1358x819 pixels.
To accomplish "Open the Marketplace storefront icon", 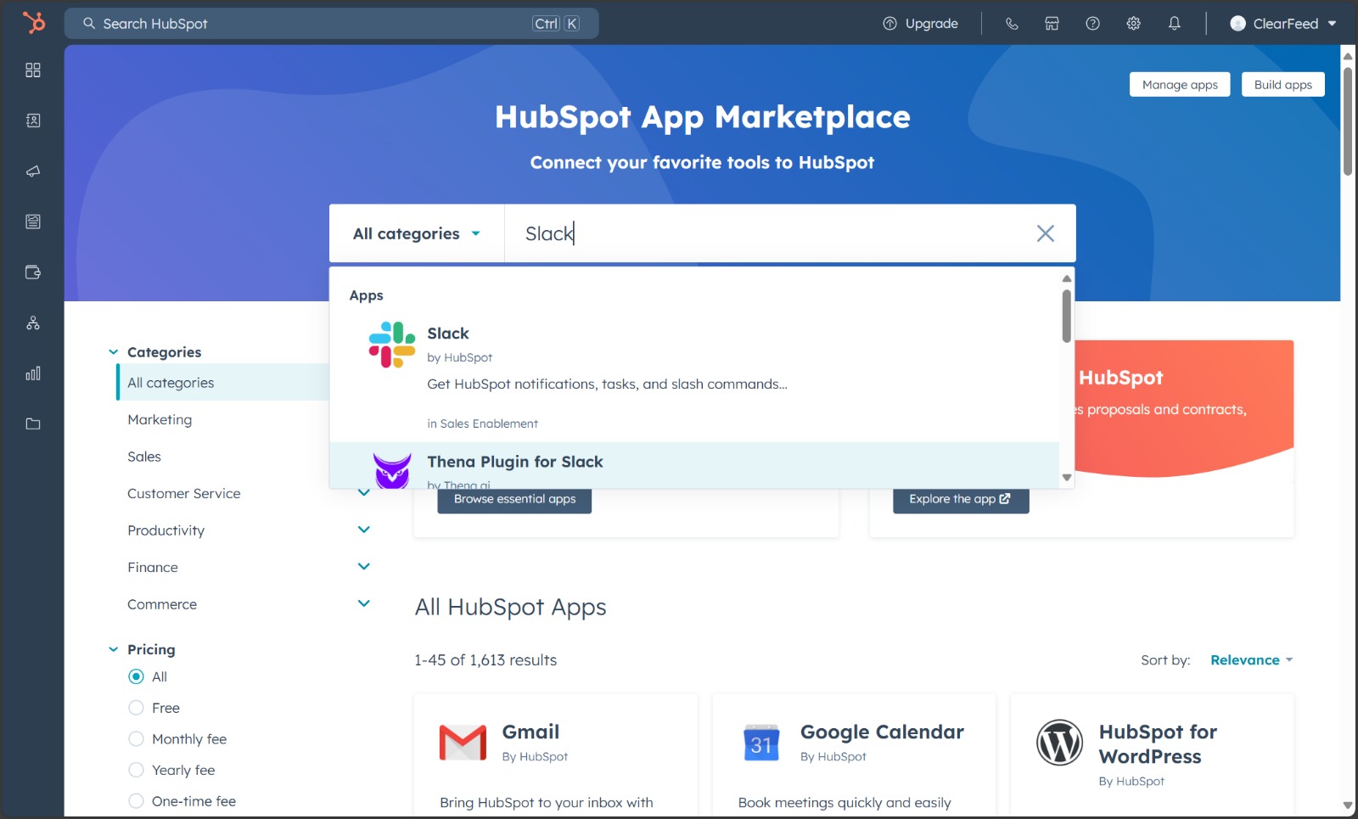I will [x=1052, y=24].
